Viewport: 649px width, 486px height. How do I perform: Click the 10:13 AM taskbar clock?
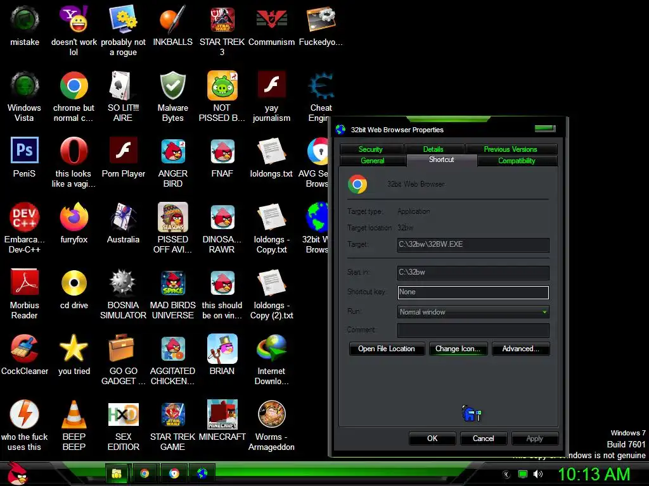point(594,474)
